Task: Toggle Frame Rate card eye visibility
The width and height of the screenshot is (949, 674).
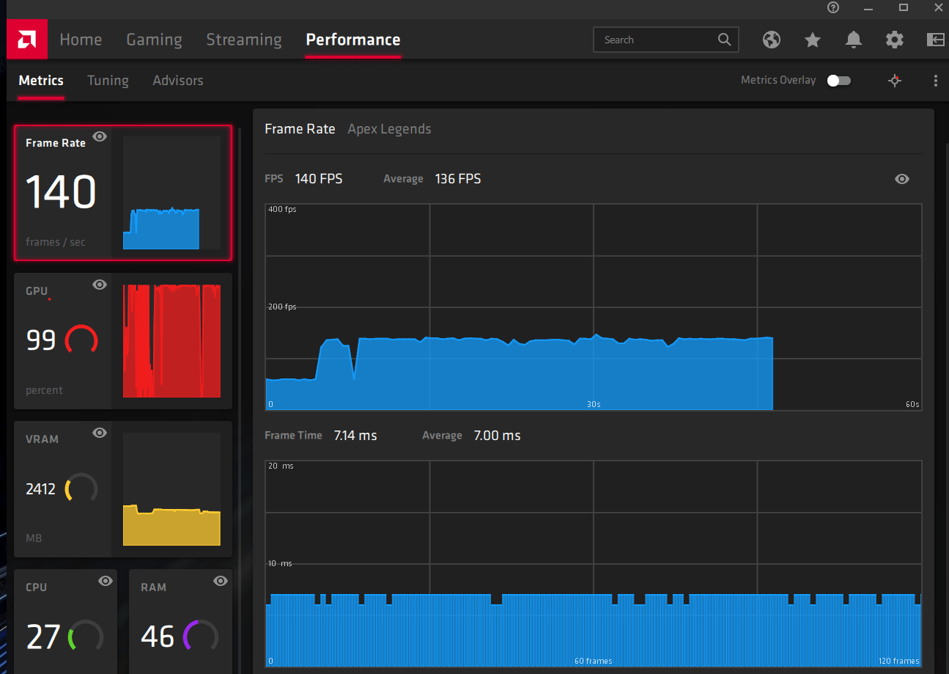Action: [x=100, y=136]
